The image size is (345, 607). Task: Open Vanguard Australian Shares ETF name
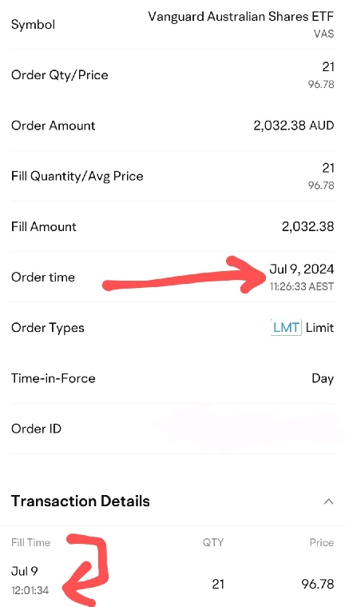point(240,17)
